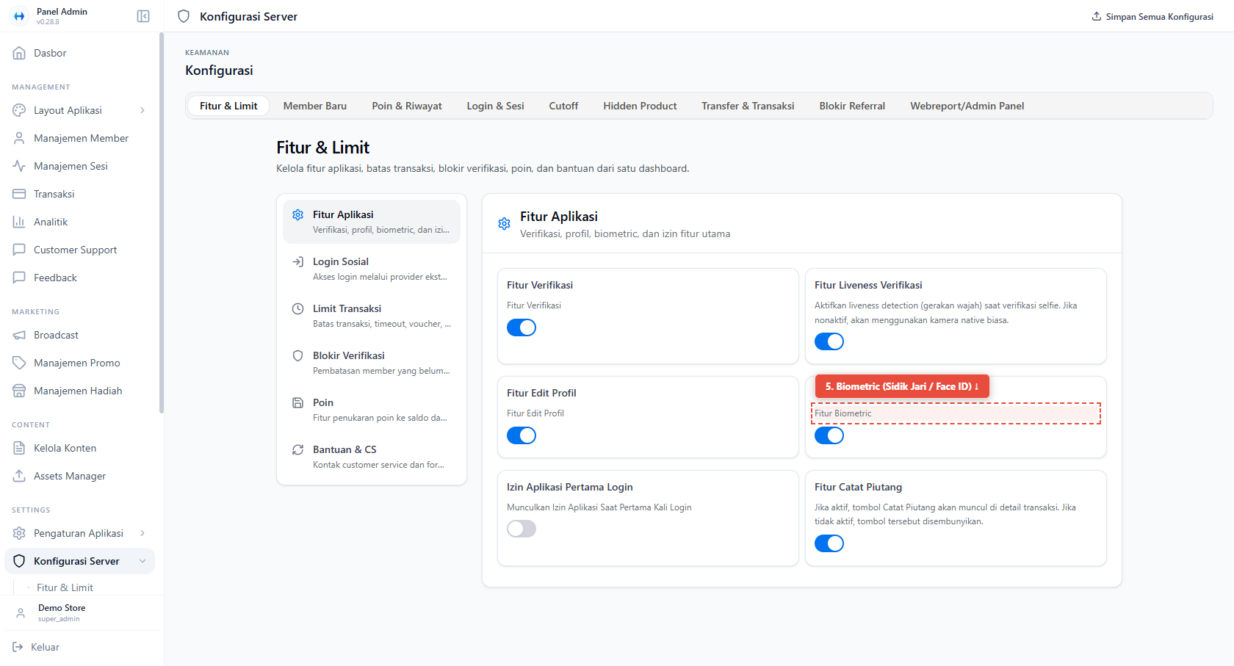Expand the Layout Aplikasi chevron

(142, 110)
